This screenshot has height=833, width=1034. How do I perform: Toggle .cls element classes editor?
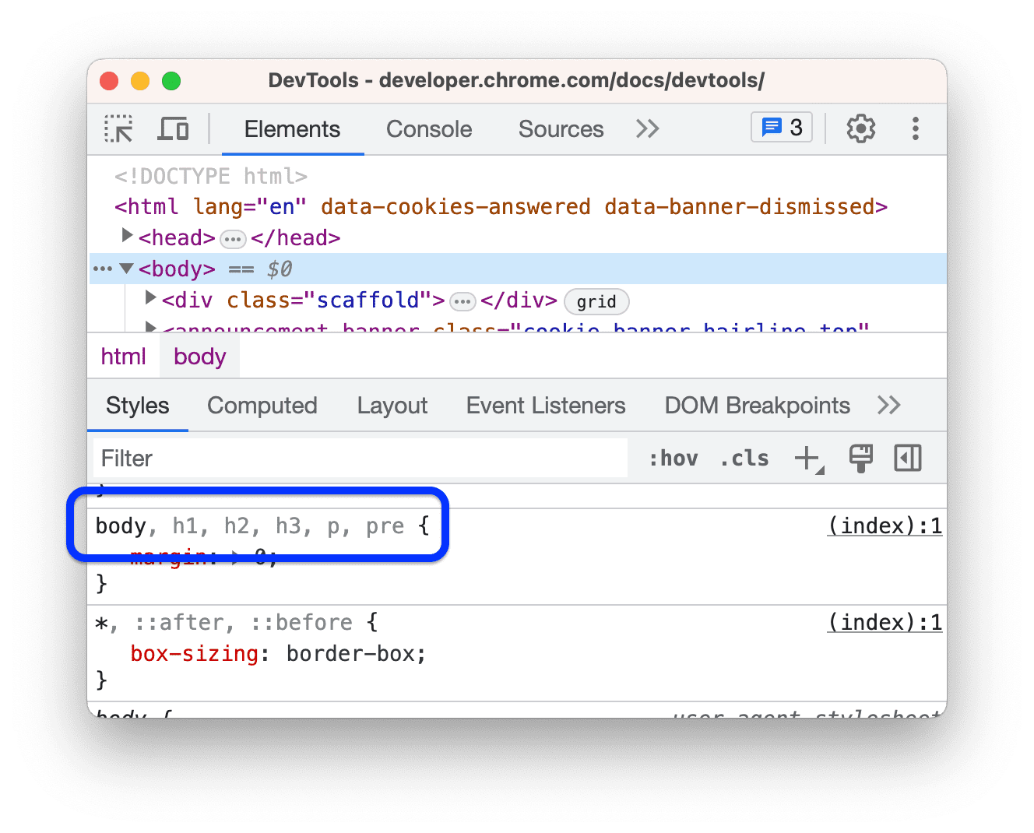click(x=744, y=459)
